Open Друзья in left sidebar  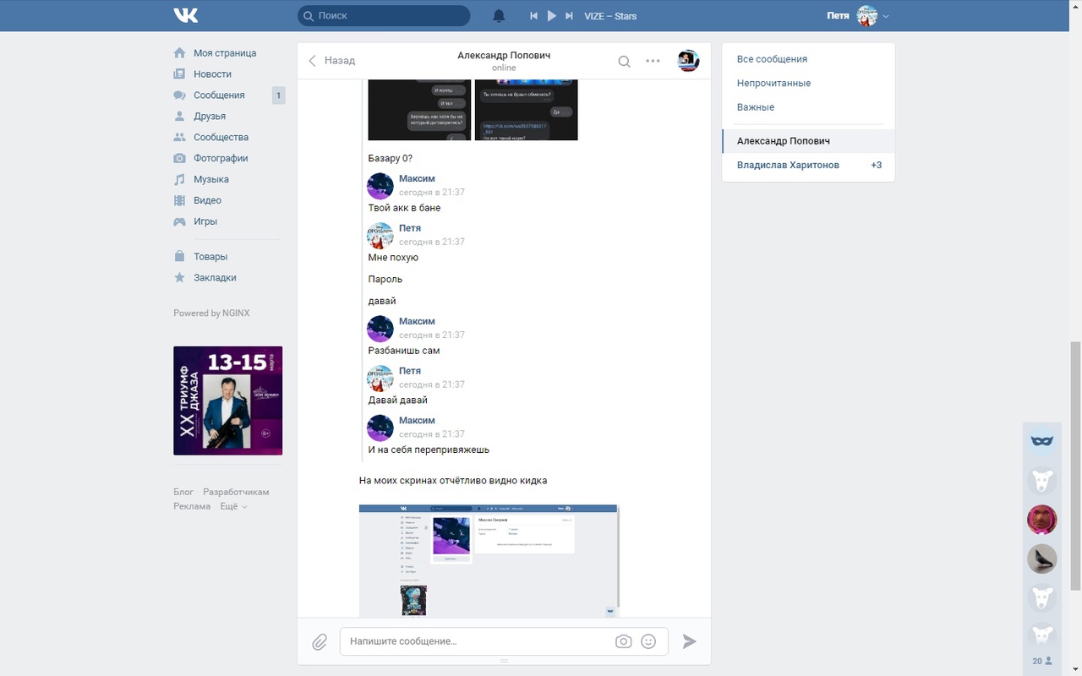point(209,116)
